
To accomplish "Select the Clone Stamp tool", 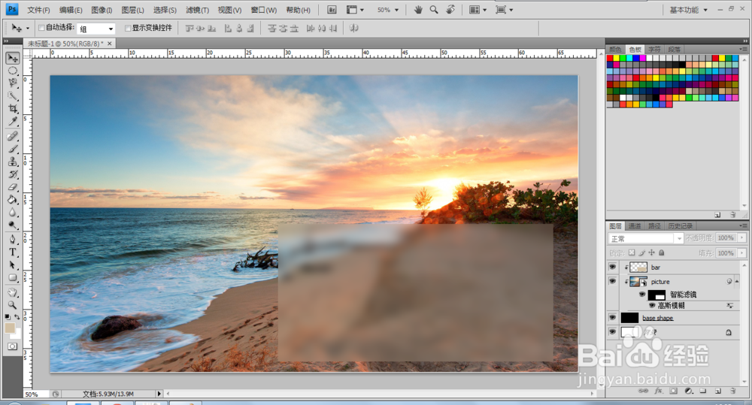I will pyautogui.click(x=13, y=162).
